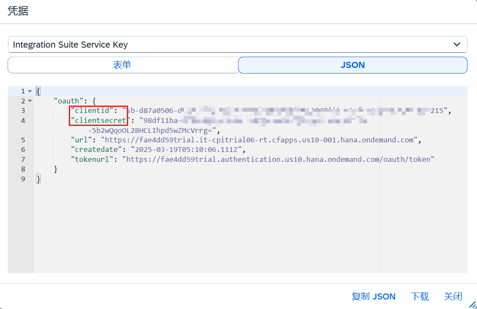The width and height of the screenshot is (477, 309).
Task: Click the "clientsecret" key in JSON
Action: pos(100,120)
